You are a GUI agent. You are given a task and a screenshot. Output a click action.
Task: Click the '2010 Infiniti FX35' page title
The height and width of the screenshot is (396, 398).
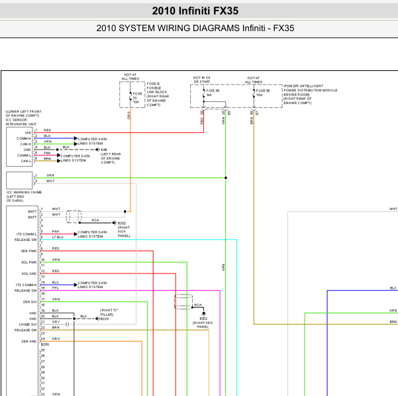point(195,11)
